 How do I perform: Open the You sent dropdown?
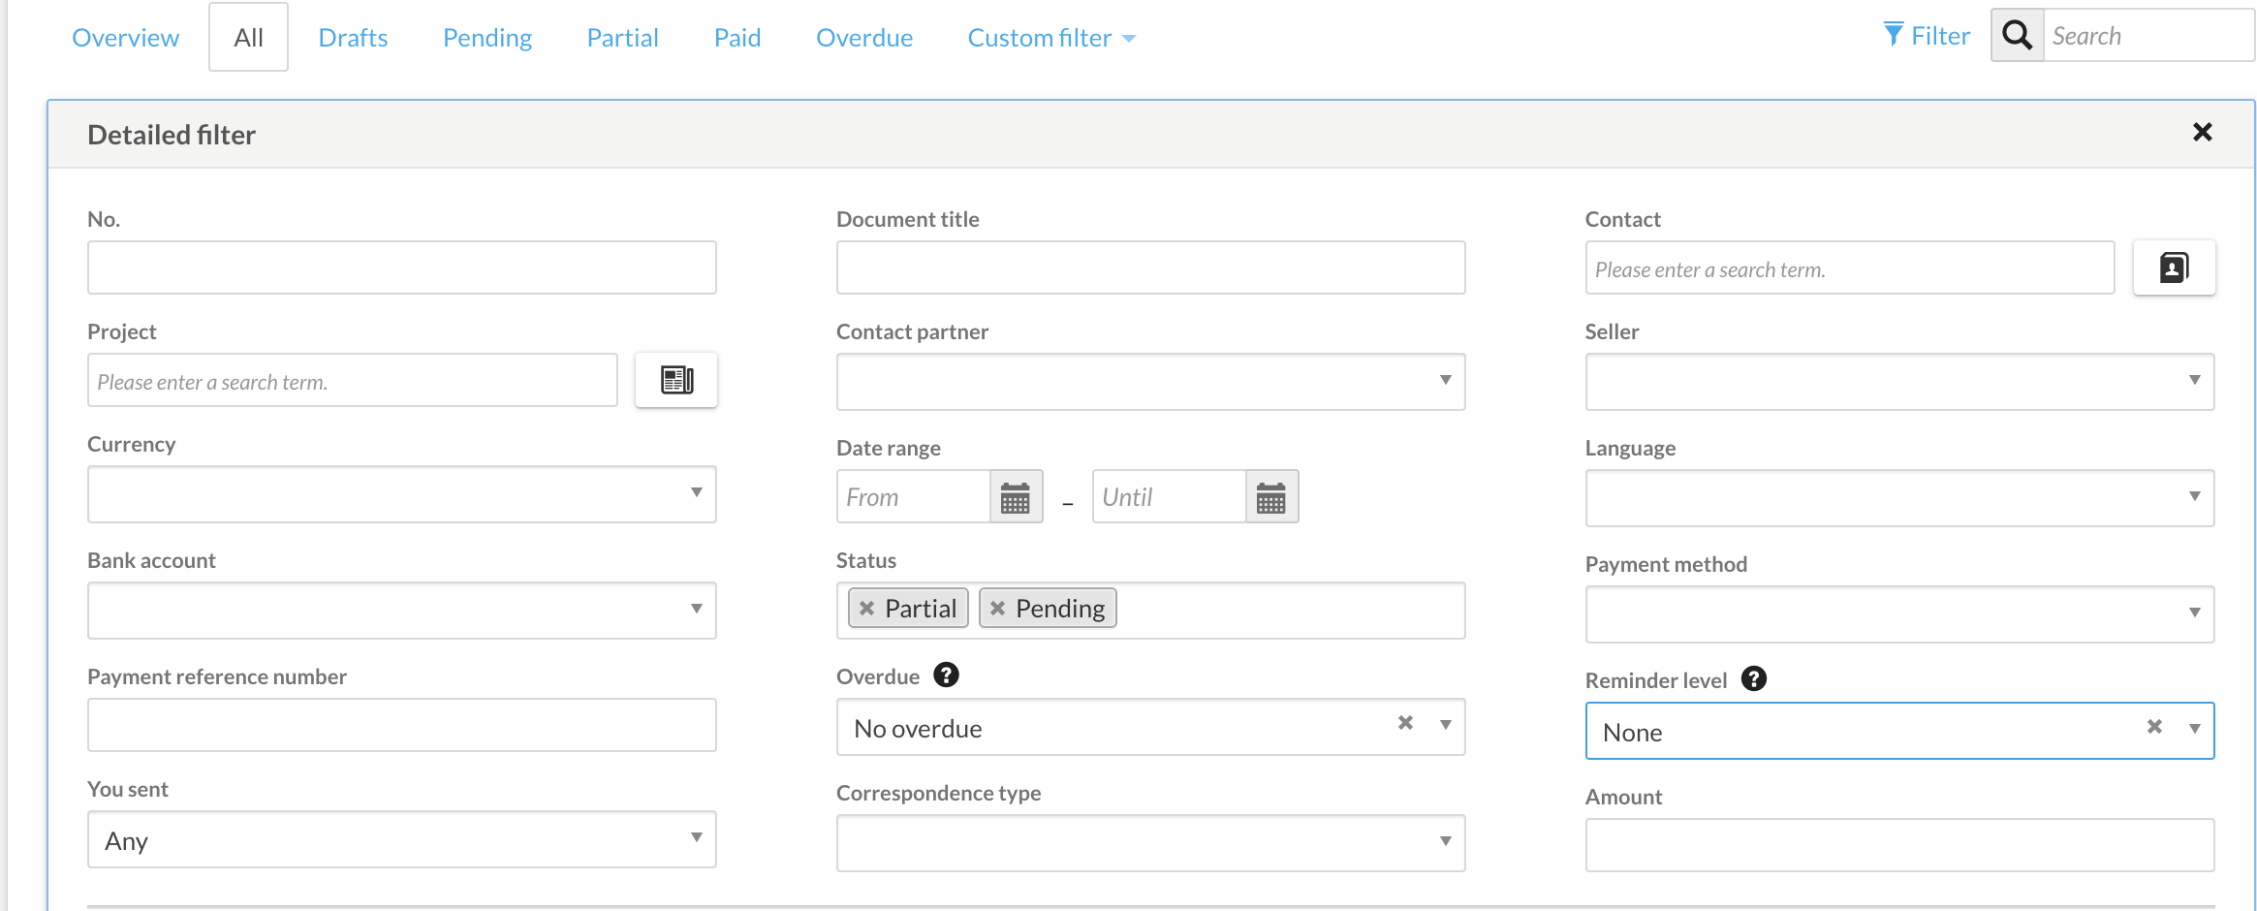click(x=401, y=839)
